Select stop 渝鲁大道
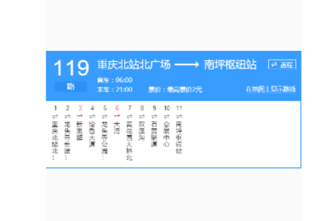The image size is (332, 221). coord(92,134)
